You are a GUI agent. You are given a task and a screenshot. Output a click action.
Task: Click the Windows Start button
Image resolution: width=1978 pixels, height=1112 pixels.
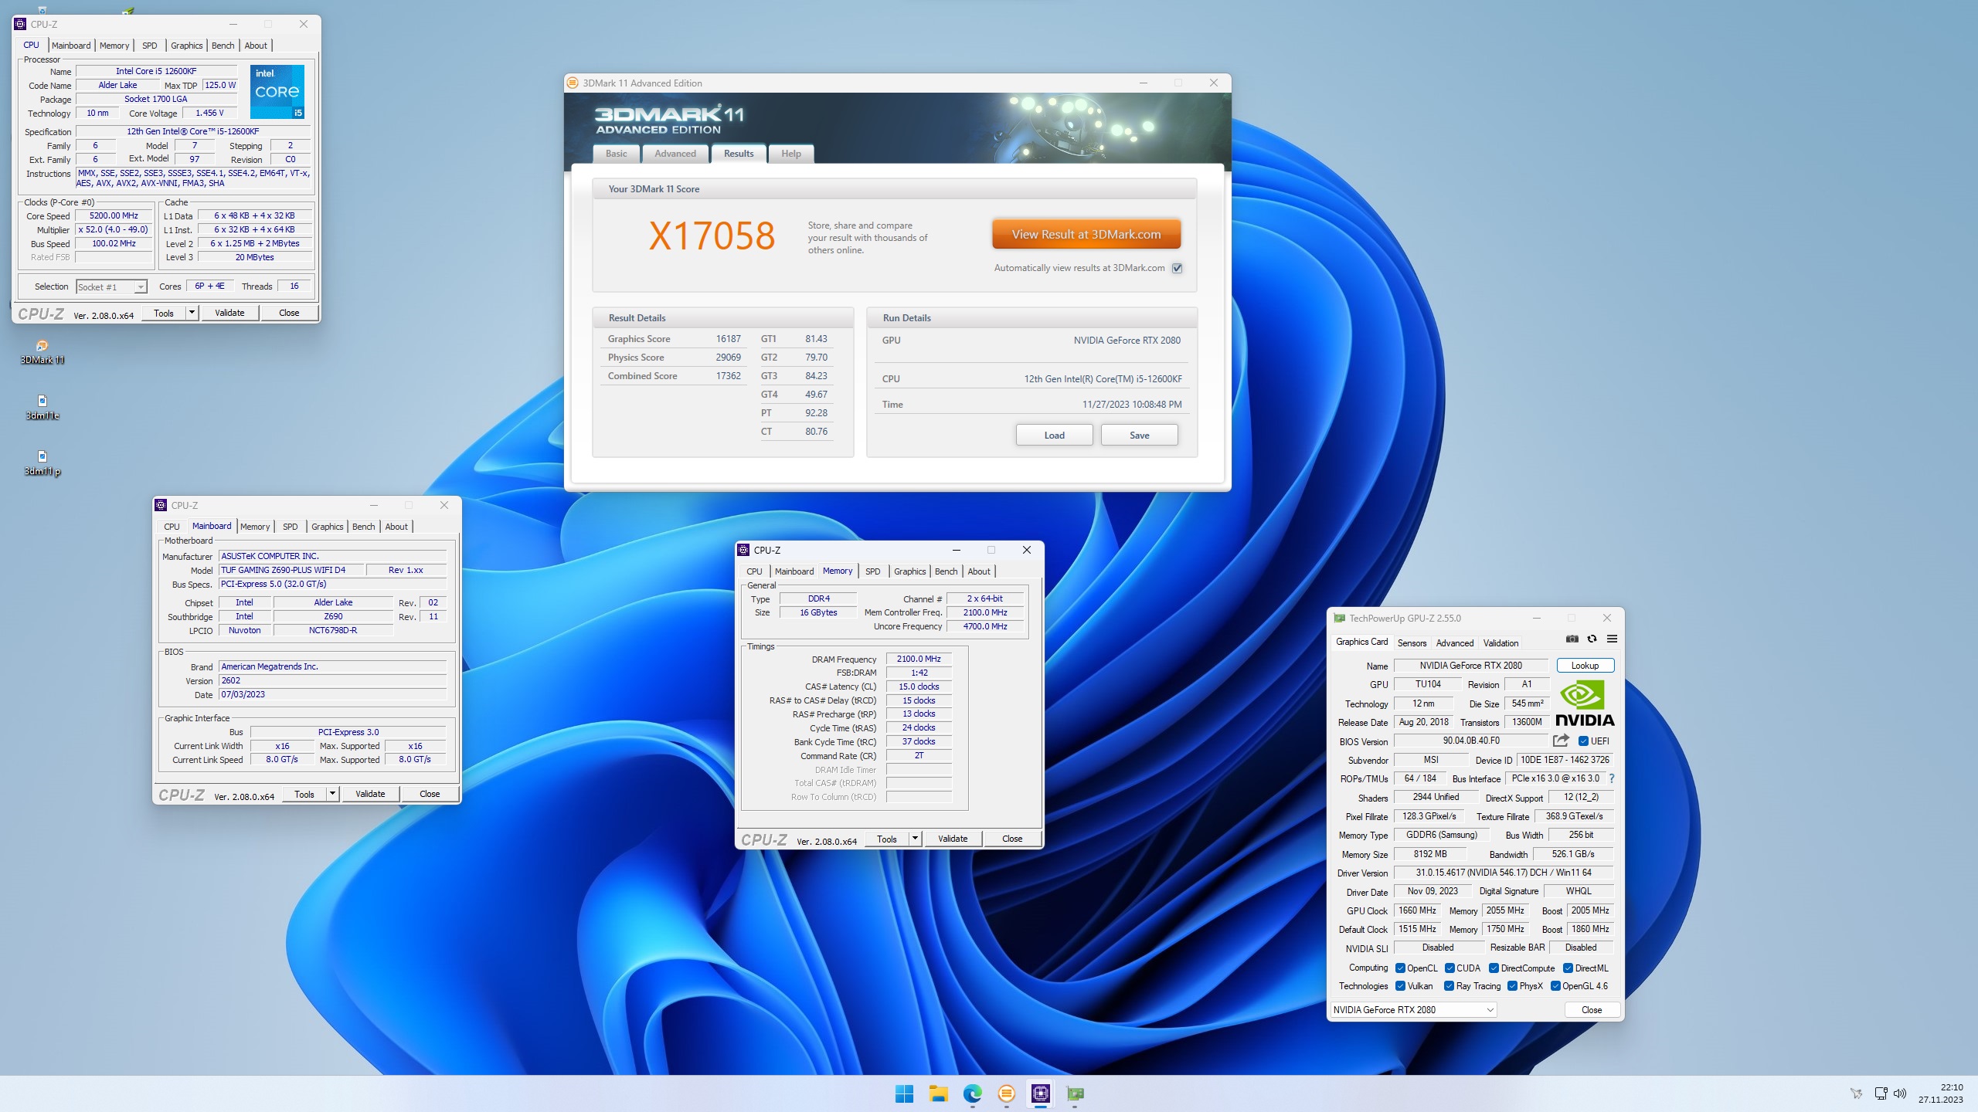click(x=904, y=1093)
